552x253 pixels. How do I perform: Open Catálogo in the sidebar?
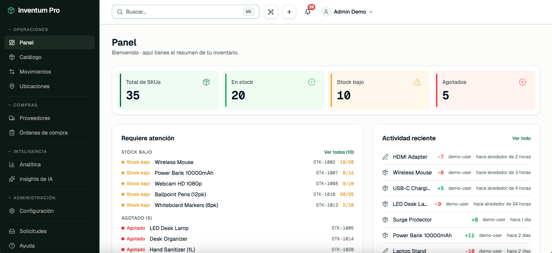[49, 57]
